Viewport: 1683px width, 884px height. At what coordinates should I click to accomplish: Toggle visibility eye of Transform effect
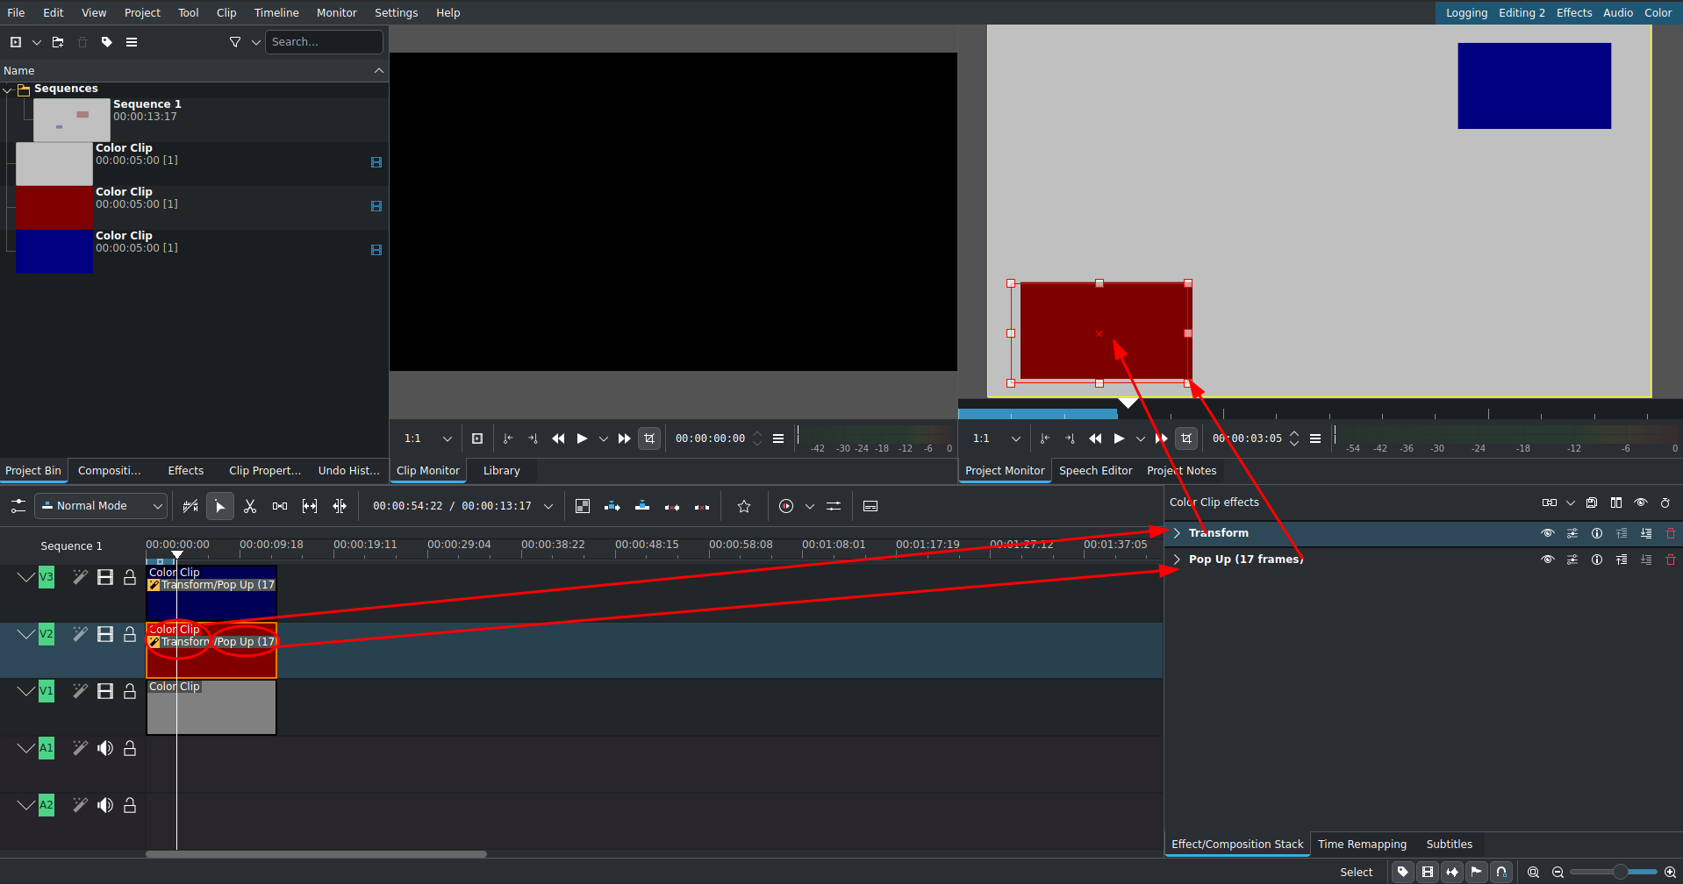tap(1548, 533)
